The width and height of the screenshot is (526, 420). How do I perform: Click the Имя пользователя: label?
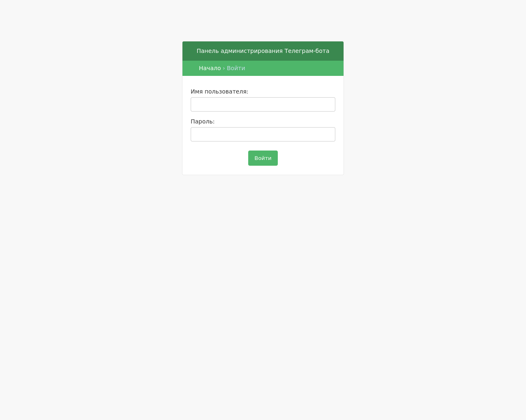tap(219, 91)
